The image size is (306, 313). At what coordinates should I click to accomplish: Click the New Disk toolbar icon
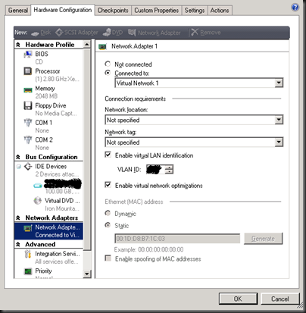[35, 33]
